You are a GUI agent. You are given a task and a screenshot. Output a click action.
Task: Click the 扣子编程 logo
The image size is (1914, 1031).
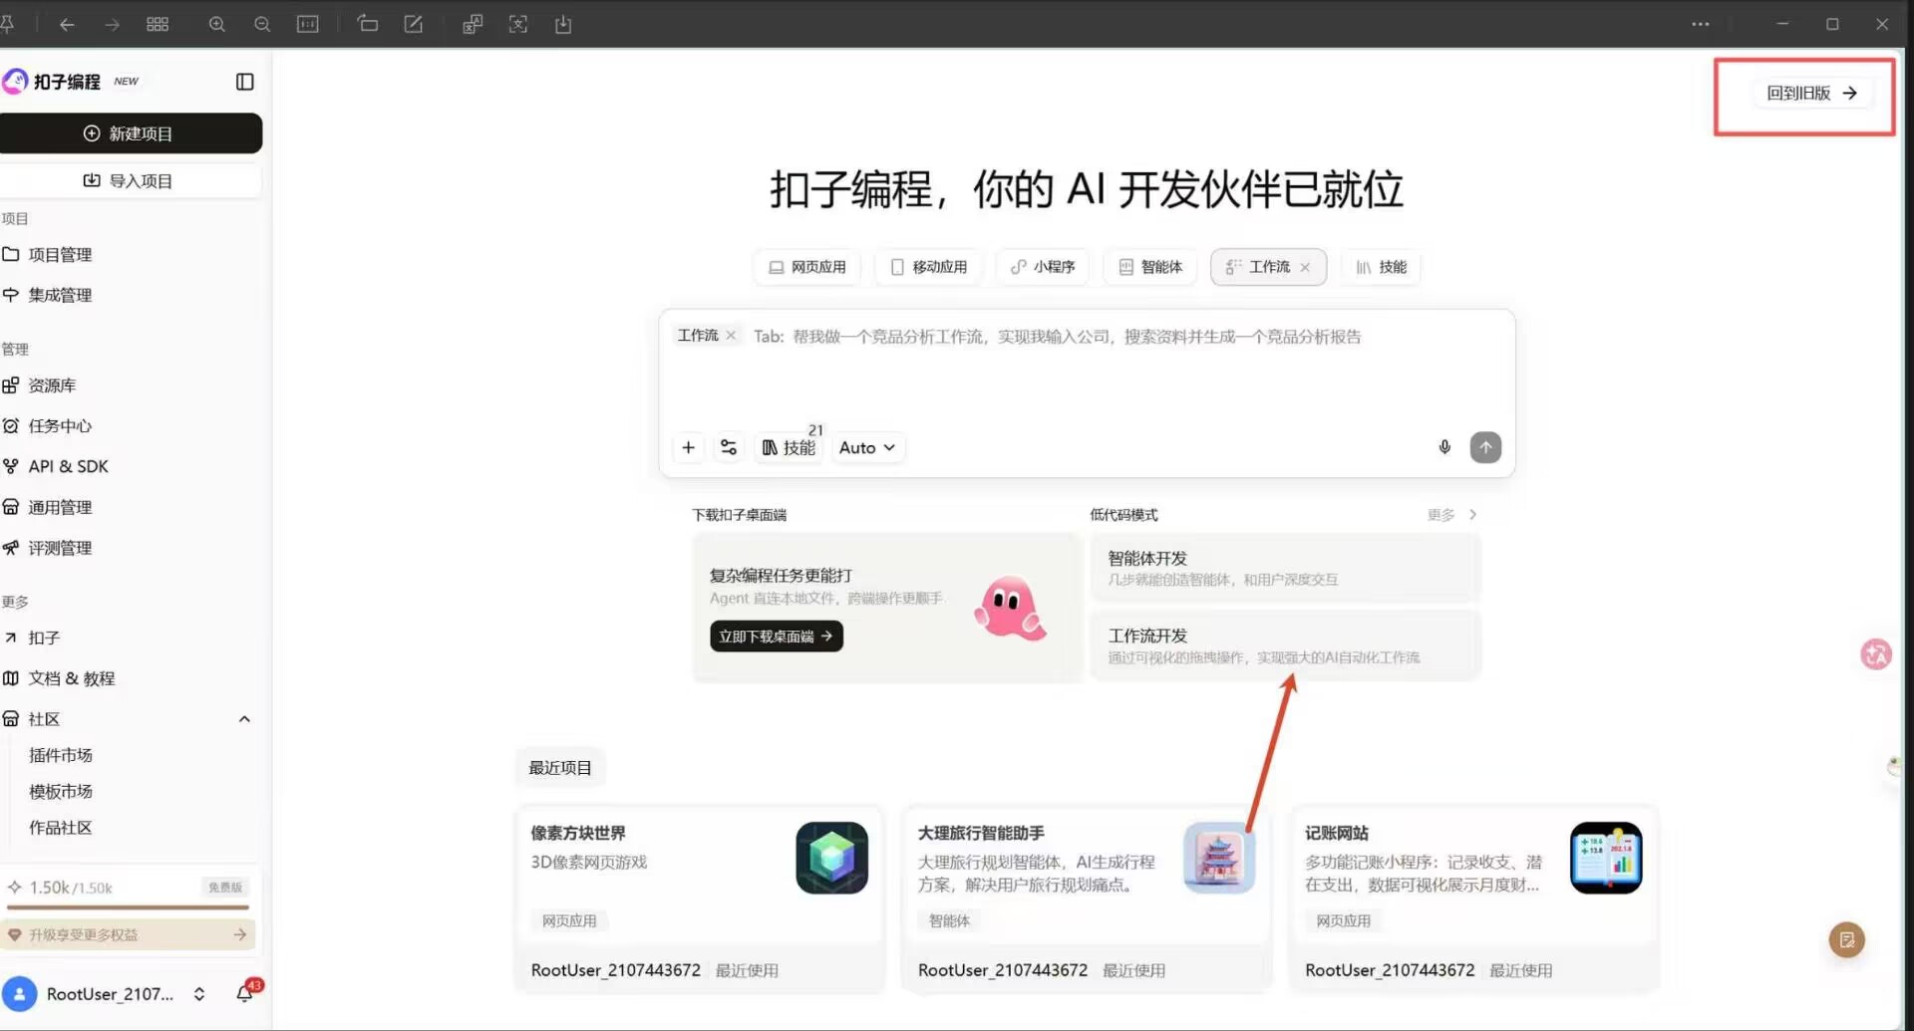pos(52,82)
